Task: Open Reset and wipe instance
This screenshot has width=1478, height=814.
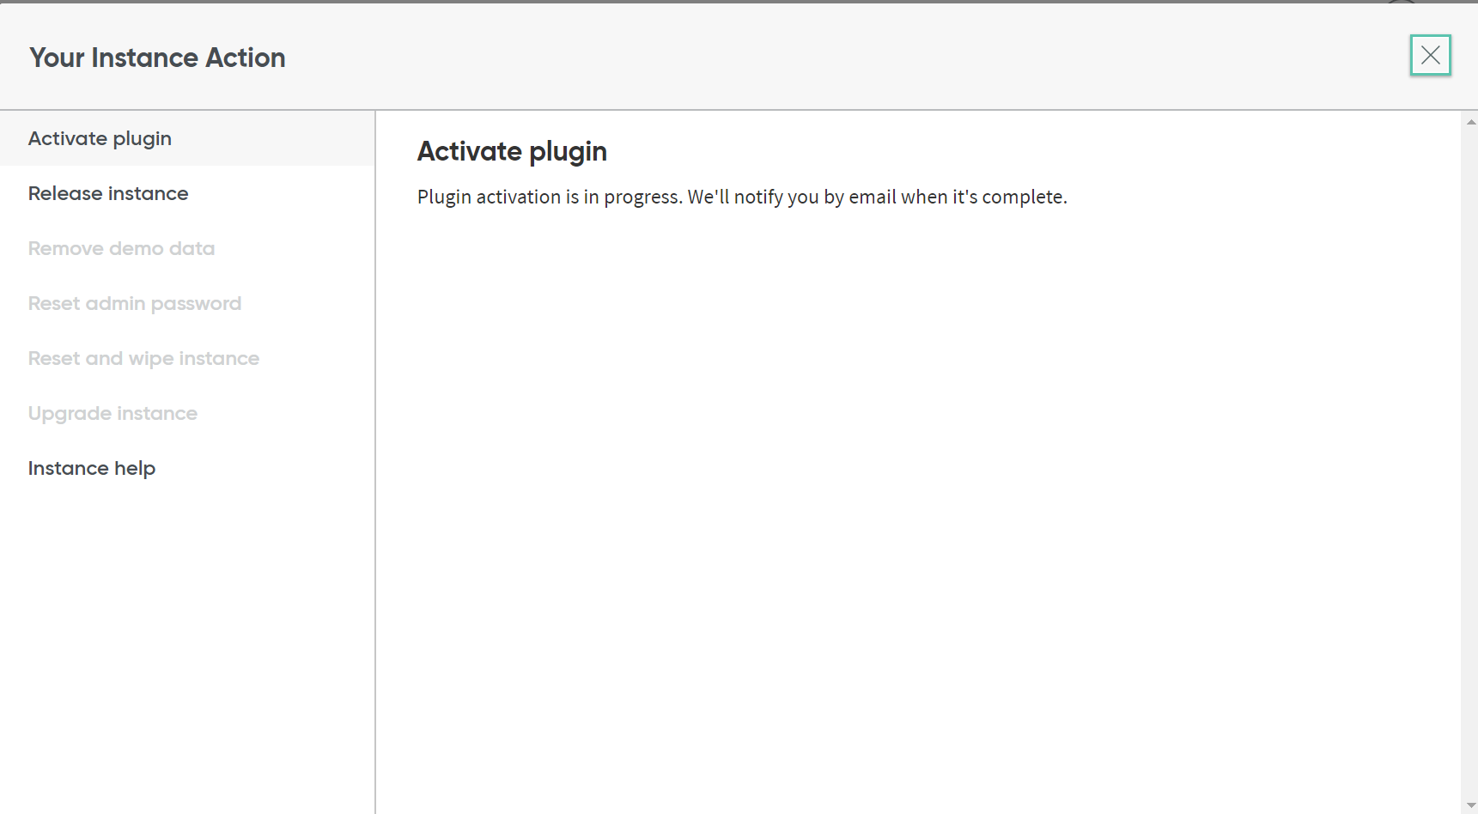Action: tap(187, 358)
